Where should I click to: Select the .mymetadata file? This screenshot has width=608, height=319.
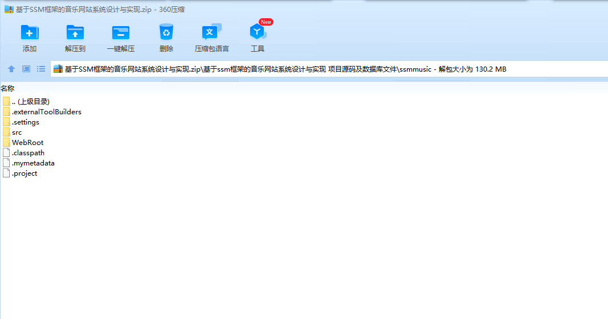point(33,163)
